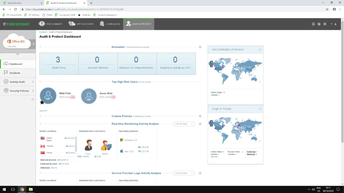Zoom in on Geo Destination map
This screenshot has height=193, width=344.
click(x=211, y=62)
